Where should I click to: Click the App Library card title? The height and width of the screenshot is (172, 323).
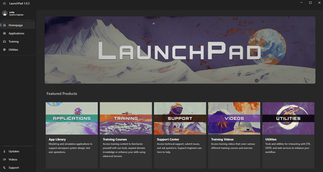tap(57, 139)
